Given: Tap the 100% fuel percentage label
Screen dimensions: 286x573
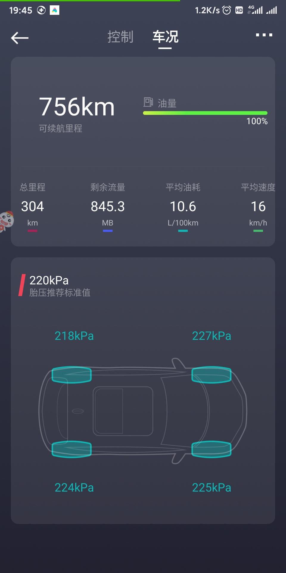Looking at the screenshot, I should (x=257, y=121).
